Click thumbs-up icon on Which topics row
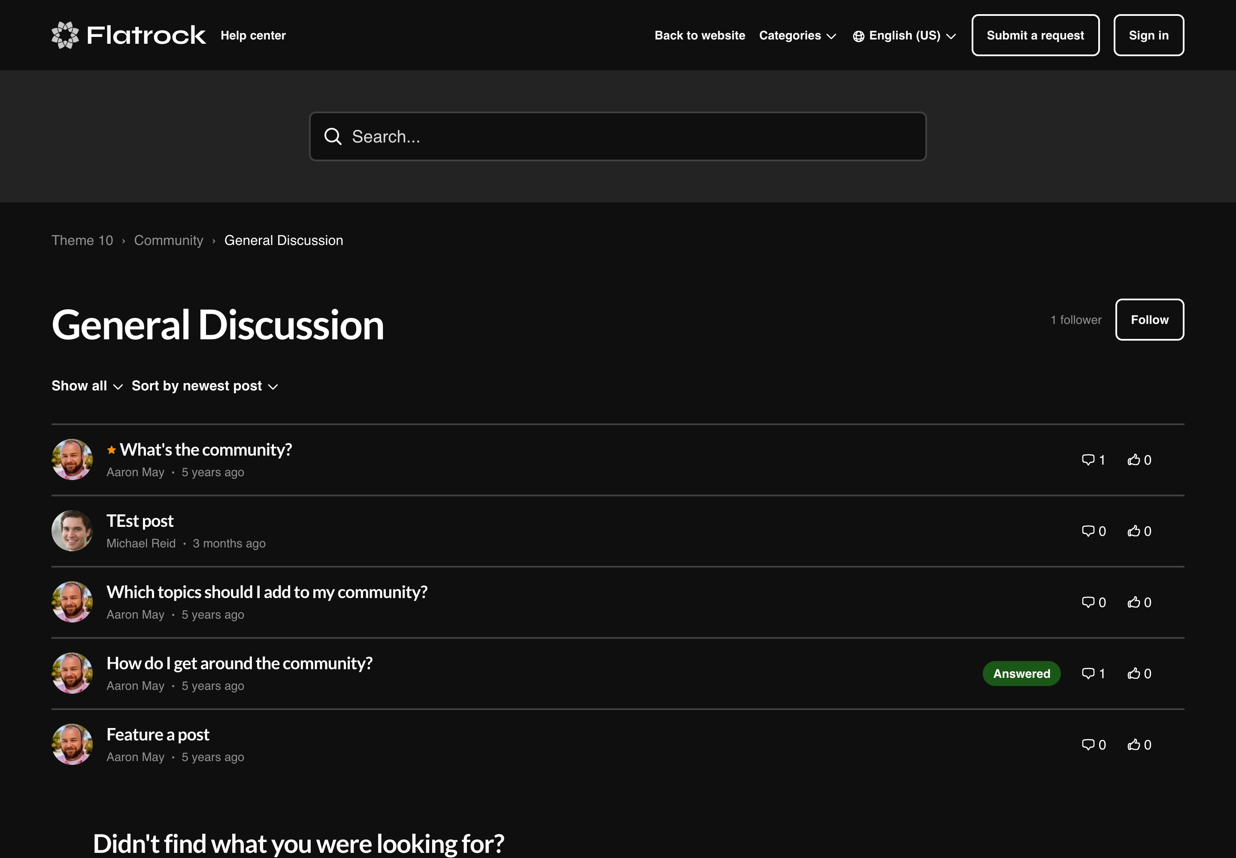The image size is (1236, 858). (x=1134, y=602)
